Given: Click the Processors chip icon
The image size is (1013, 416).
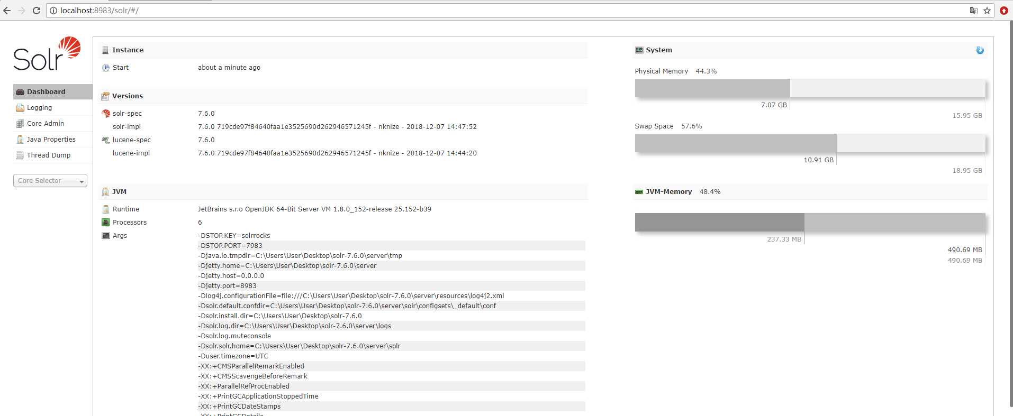Looking at the screenshot, I should point(106,223).
